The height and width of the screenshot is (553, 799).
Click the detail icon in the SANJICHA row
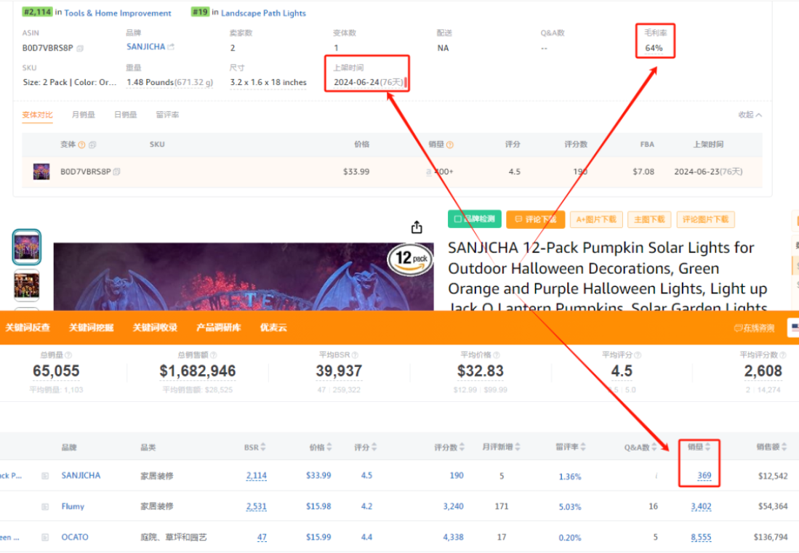pos(45,475)
